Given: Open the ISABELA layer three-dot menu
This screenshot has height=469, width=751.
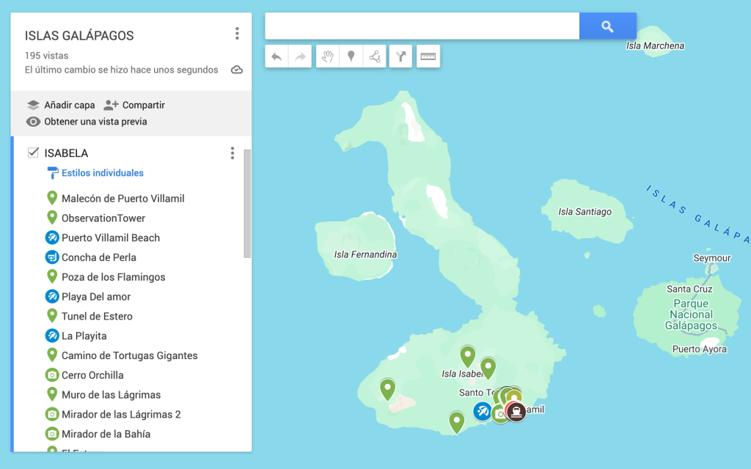Looking at the screenshot, I should tap(232, 152).
